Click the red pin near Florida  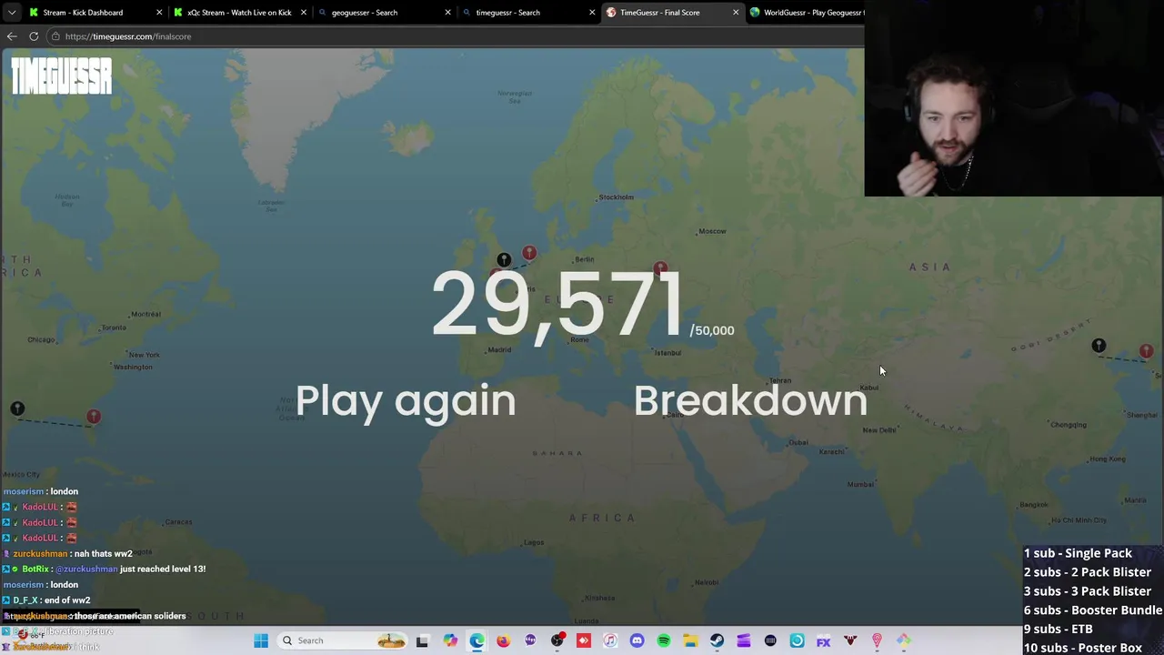94,417
